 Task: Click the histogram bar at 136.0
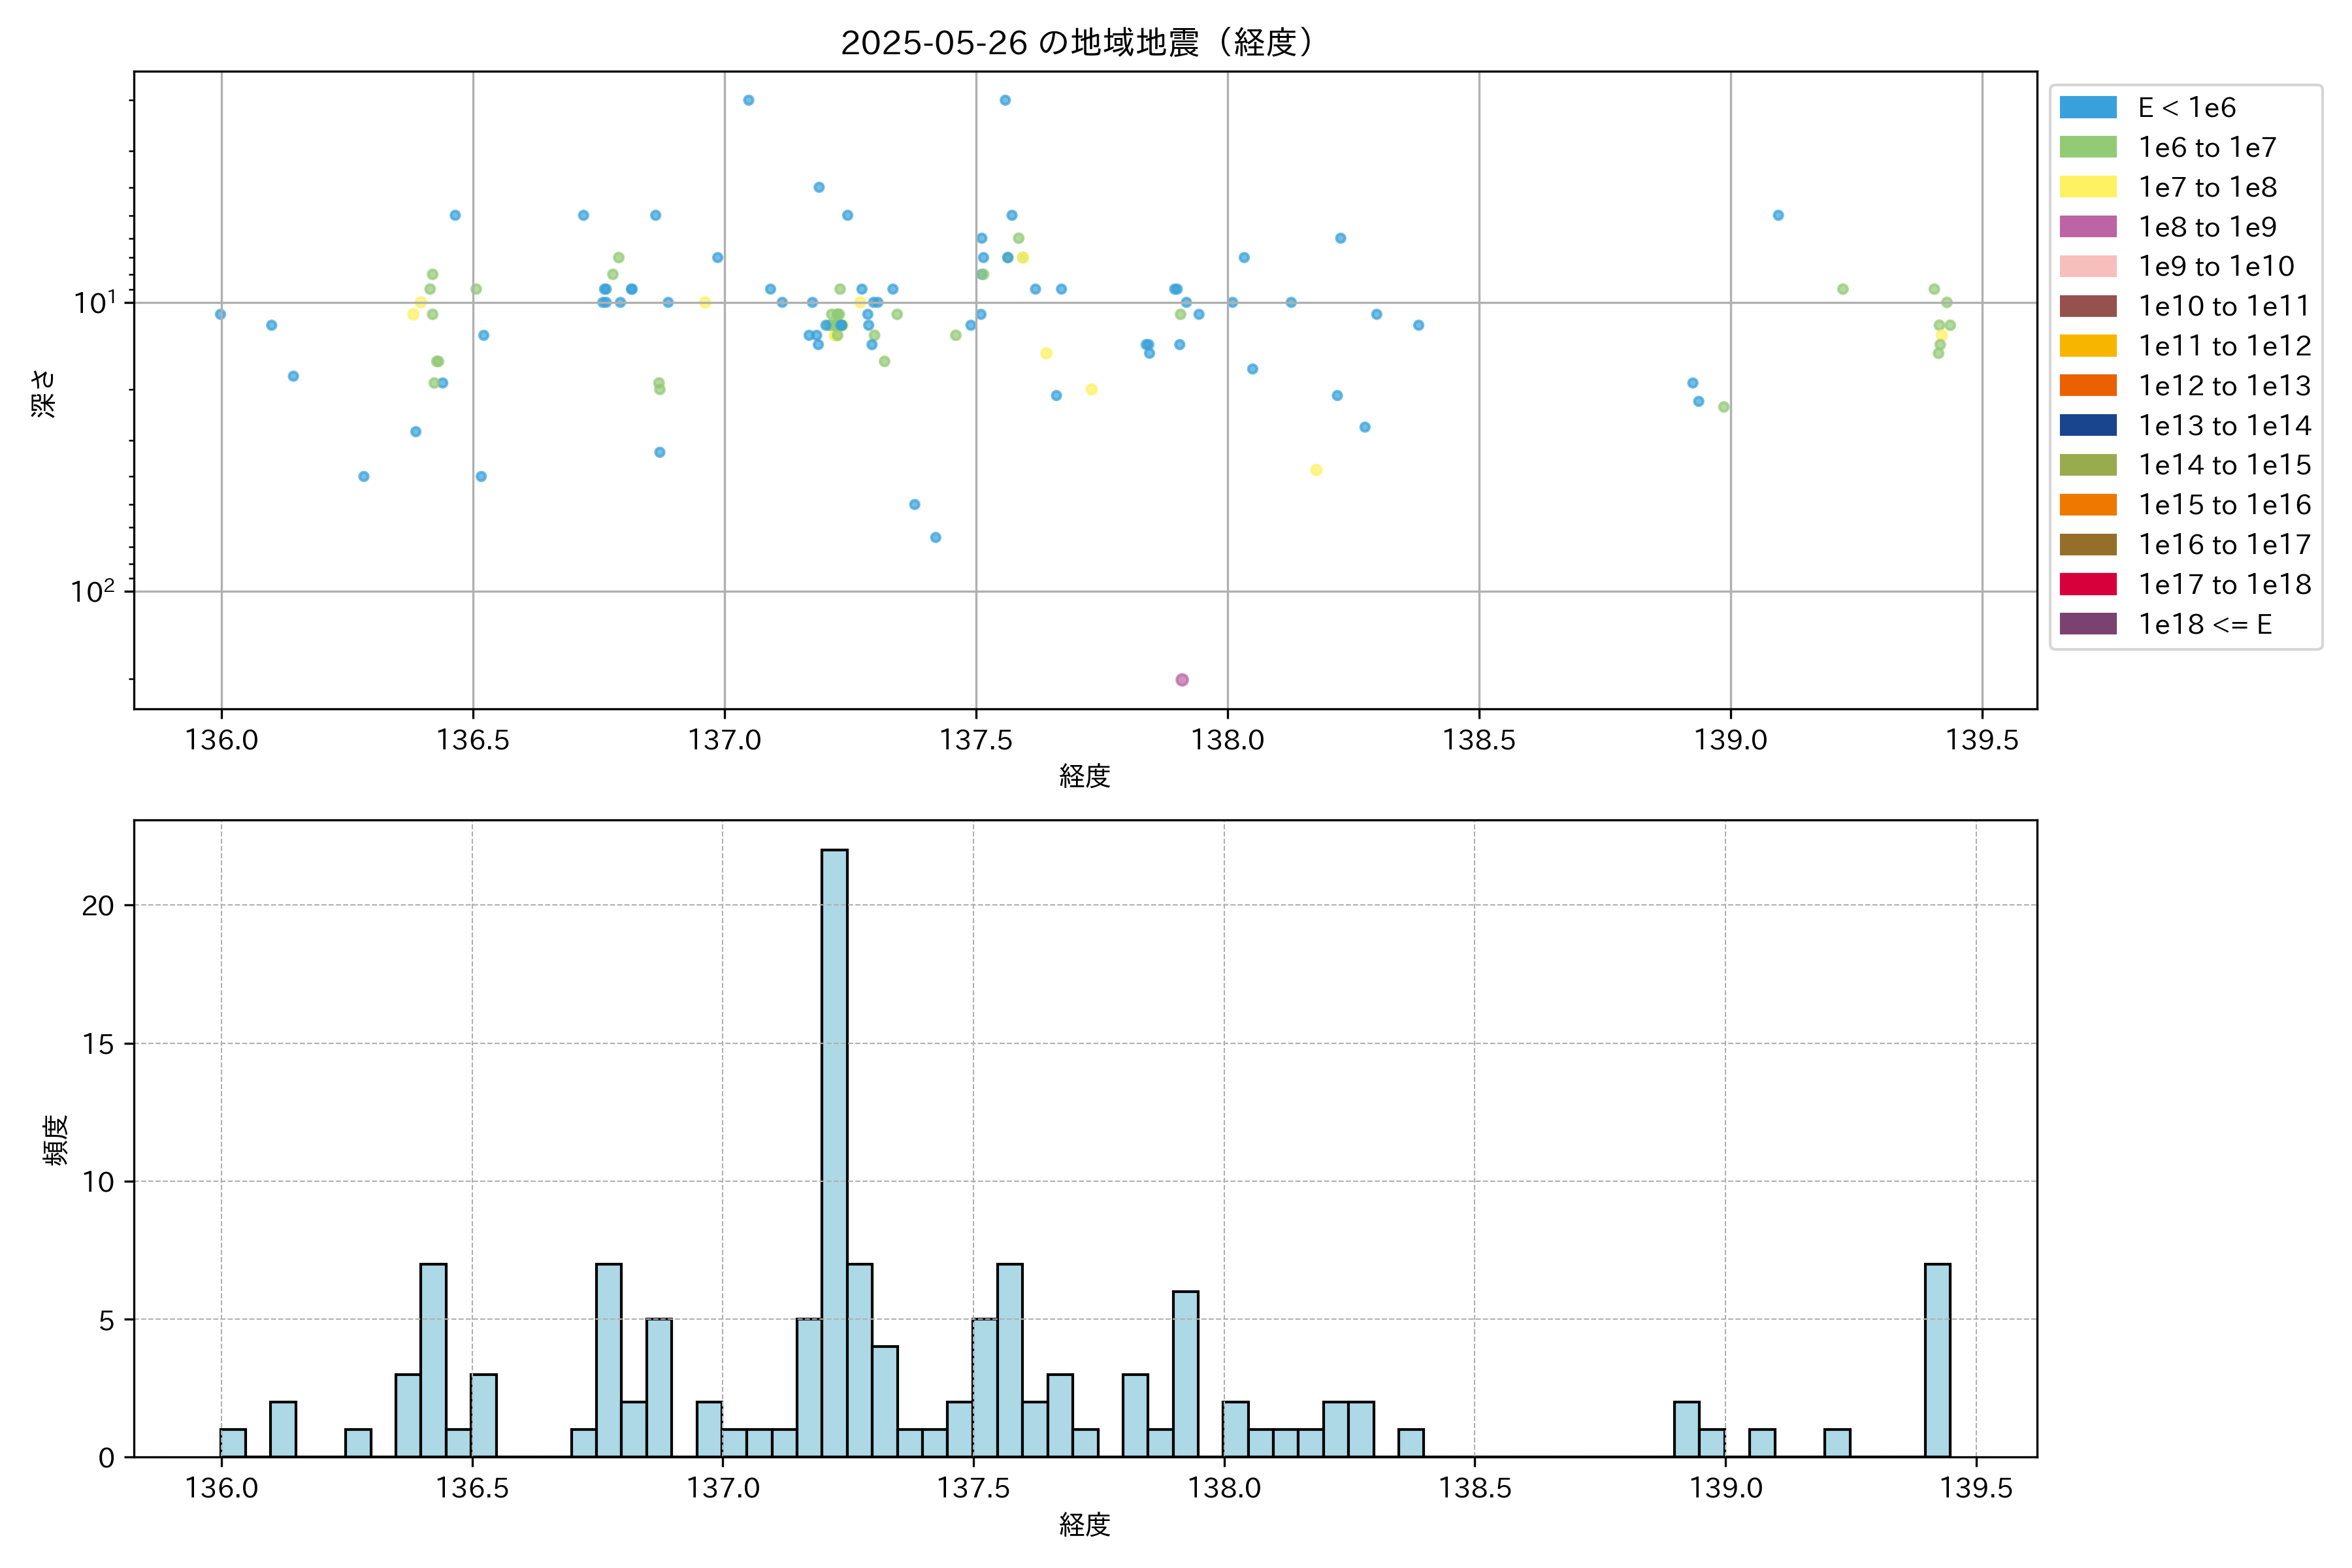coord(233,1443)
